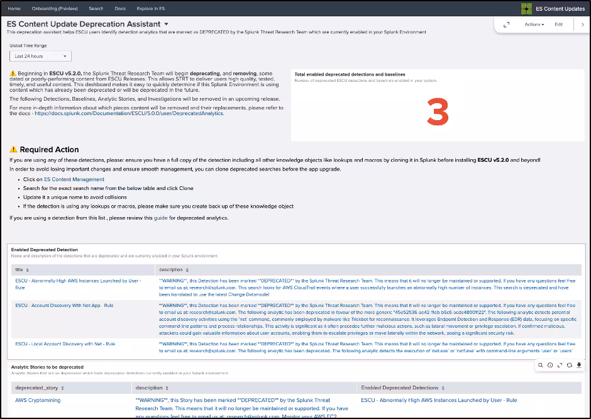The height and width of the screenshot is (419, 591).
Task: Click the ES Content Updates app icon
Action: point(527,9)
